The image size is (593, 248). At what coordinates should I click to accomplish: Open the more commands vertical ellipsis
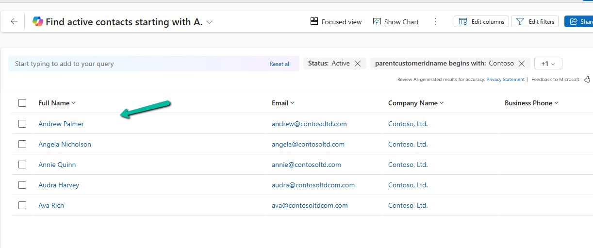click(x=435, y=22)
